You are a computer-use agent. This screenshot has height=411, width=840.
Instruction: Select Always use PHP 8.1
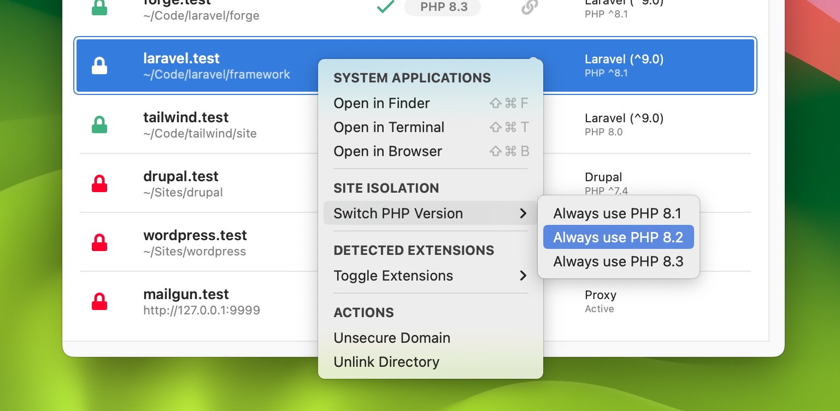pyautogui.click(x=619, y=213)
